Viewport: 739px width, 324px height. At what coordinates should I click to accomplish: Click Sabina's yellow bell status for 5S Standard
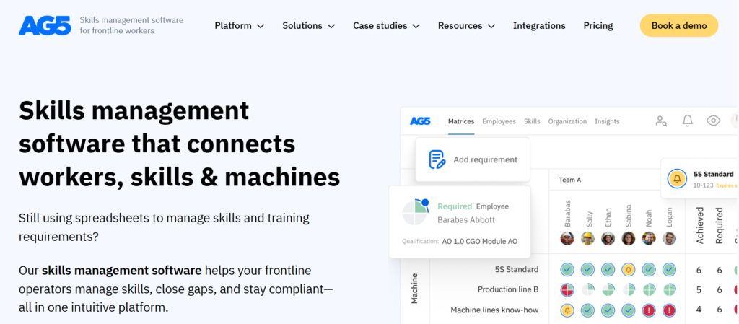click(x=628, y=270)
